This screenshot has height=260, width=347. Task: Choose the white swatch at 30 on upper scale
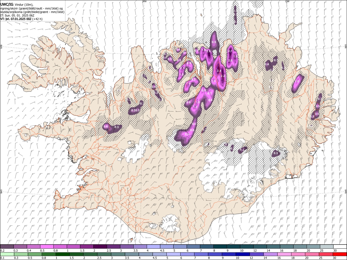click(x=340, y=246)
